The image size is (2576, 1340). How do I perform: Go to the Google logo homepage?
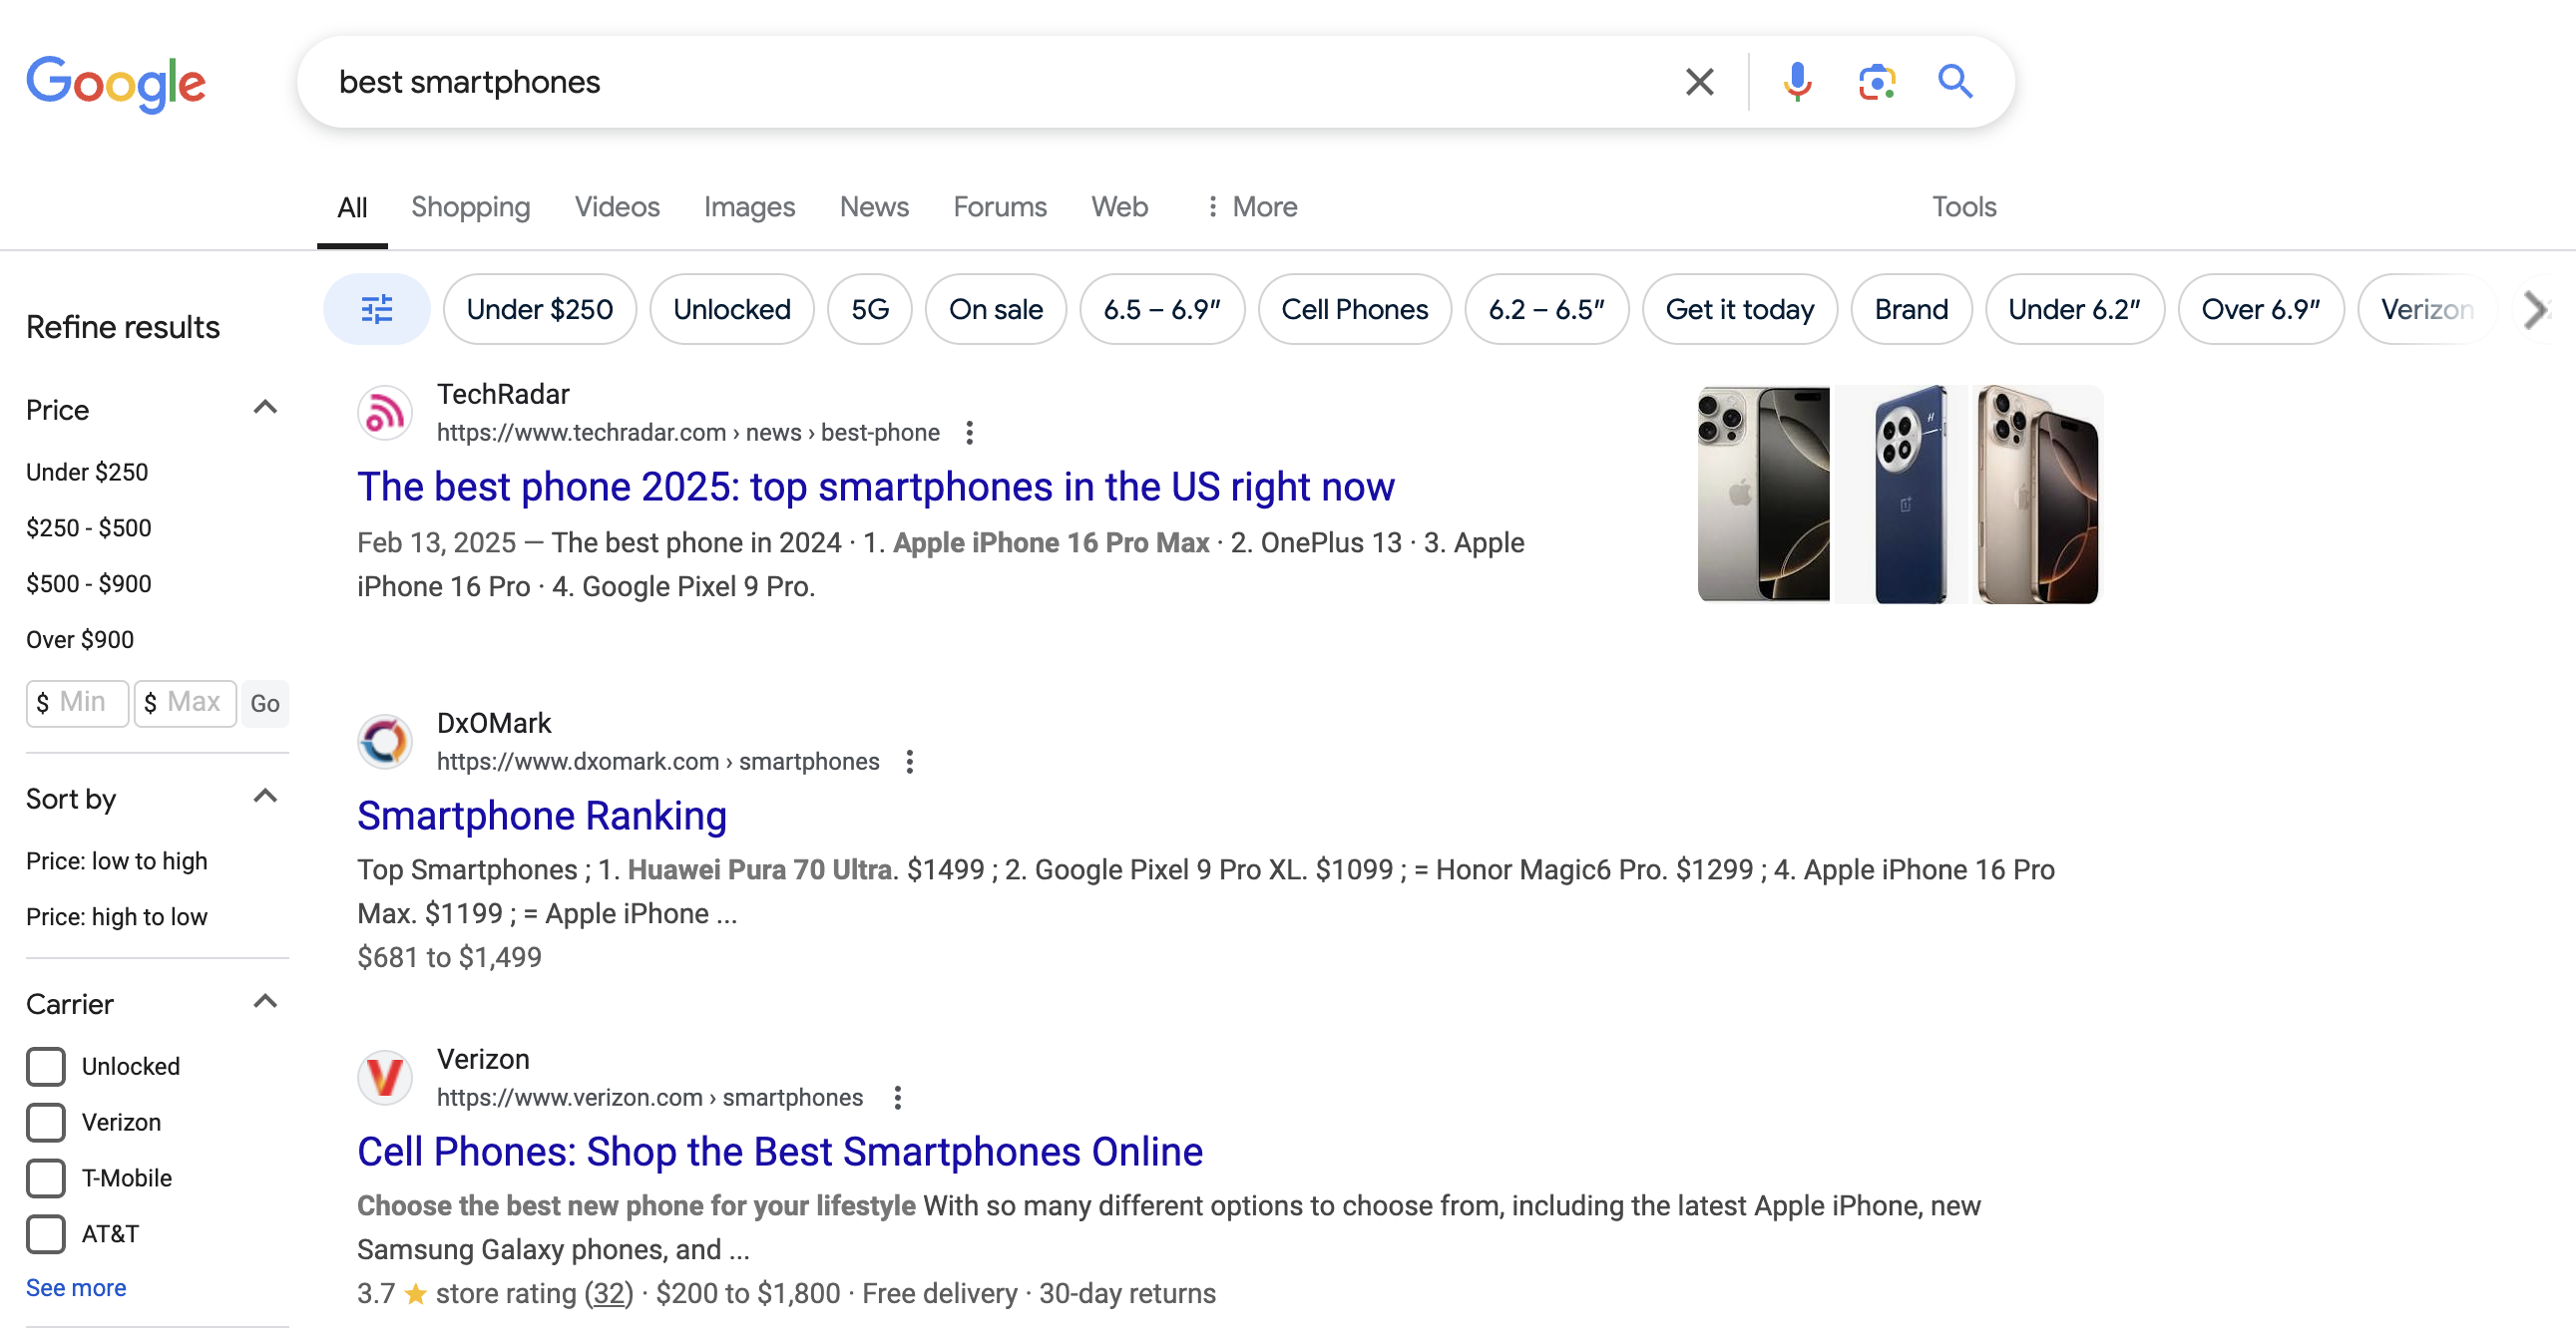[x=116, y=83]
